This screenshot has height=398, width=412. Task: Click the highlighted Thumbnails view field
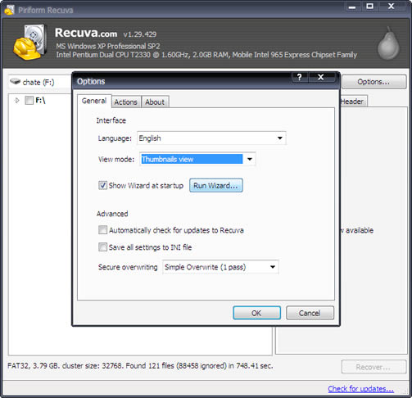click(x=192, y=159)
